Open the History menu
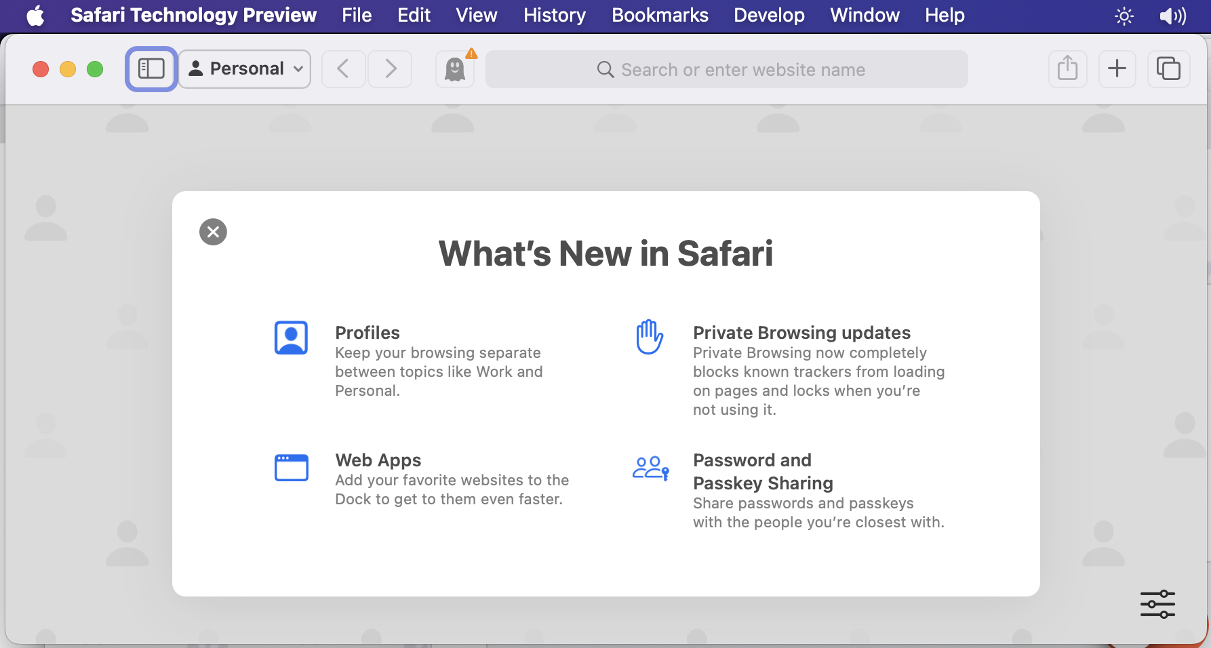The image size is (1211, 648). click(x=554, y=15)
